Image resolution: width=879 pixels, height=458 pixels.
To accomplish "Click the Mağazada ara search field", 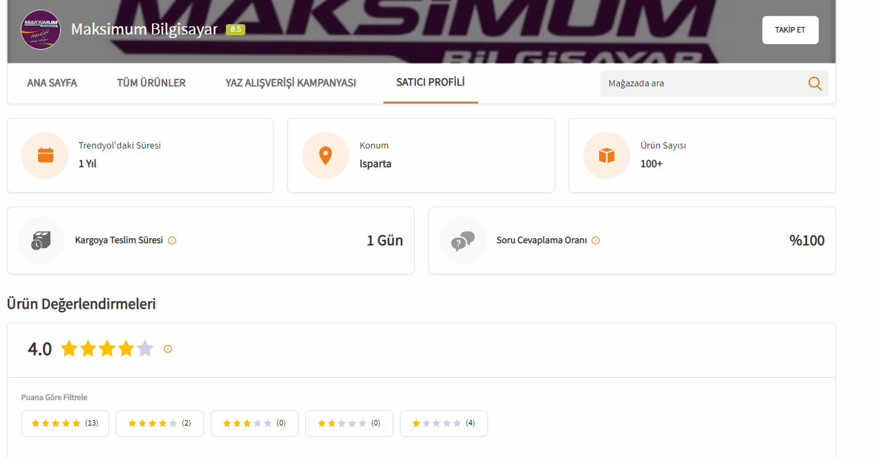I will click(705, 84).
